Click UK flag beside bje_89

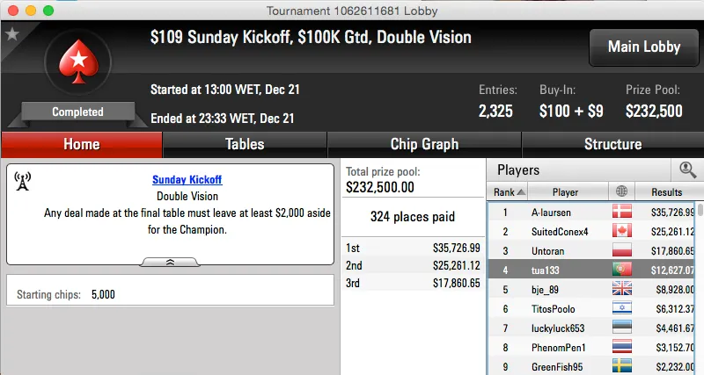point(622,289)
